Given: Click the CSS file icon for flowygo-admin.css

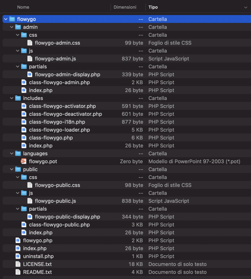Looking at the screenshot, I should (x=30, y=43).
